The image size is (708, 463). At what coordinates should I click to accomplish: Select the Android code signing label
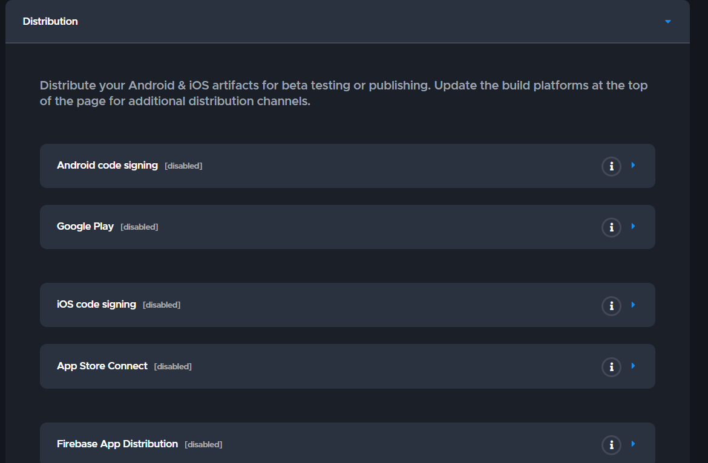107,165
